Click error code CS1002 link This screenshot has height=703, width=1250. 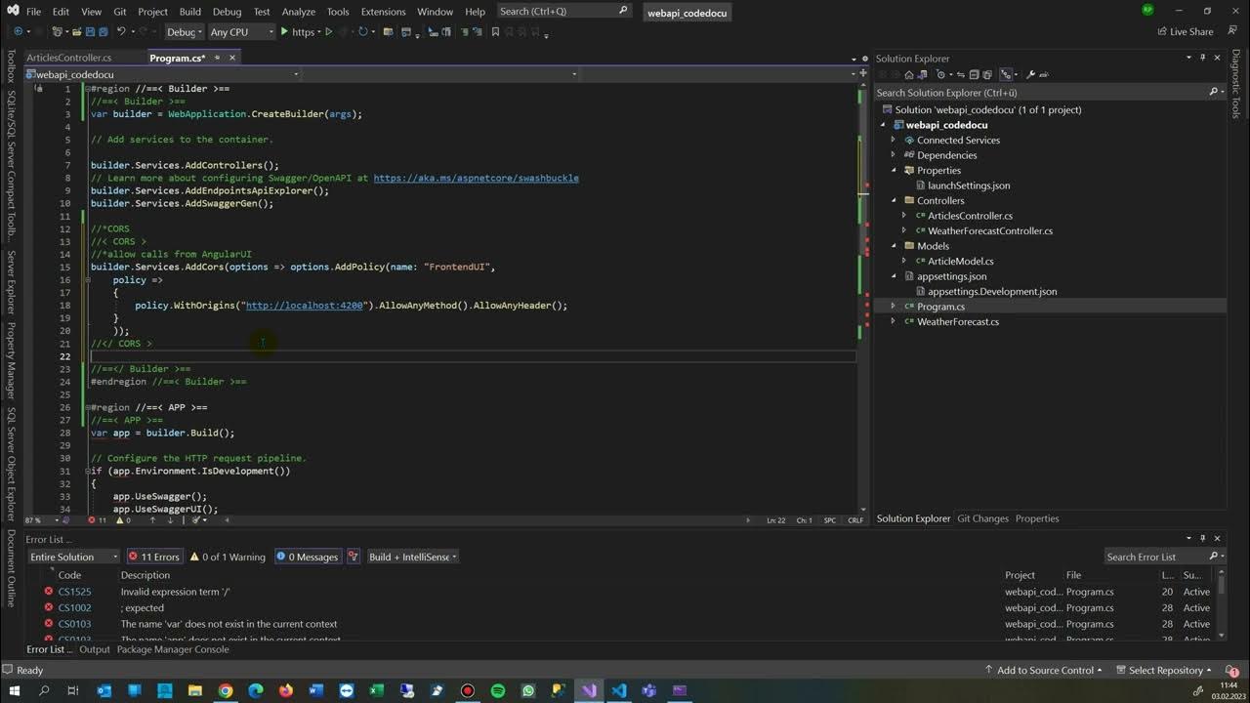click(74, 607)
